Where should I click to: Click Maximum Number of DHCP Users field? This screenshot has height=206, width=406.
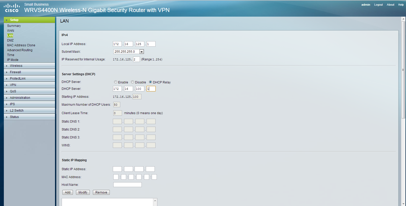pos(117,105)
